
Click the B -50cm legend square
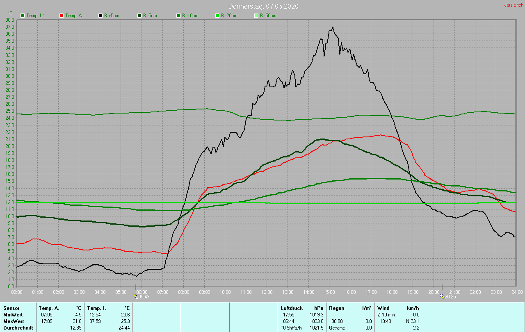point(256,16)
